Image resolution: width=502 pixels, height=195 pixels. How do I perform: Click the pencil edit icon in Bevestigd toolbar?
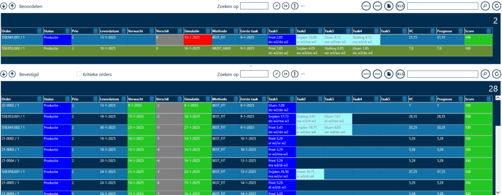276,74
